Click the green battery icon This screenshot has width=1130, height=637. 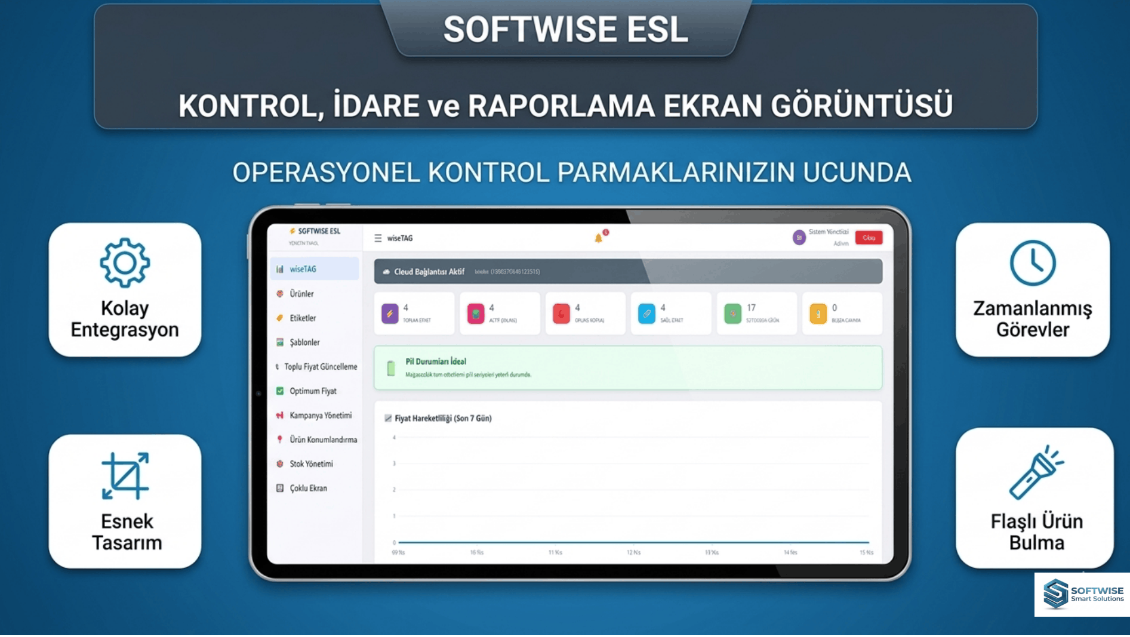click(x=391, y=368)
